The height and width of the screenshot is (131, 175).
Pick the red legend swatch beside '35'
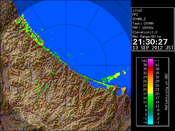[x=150, y=69]
